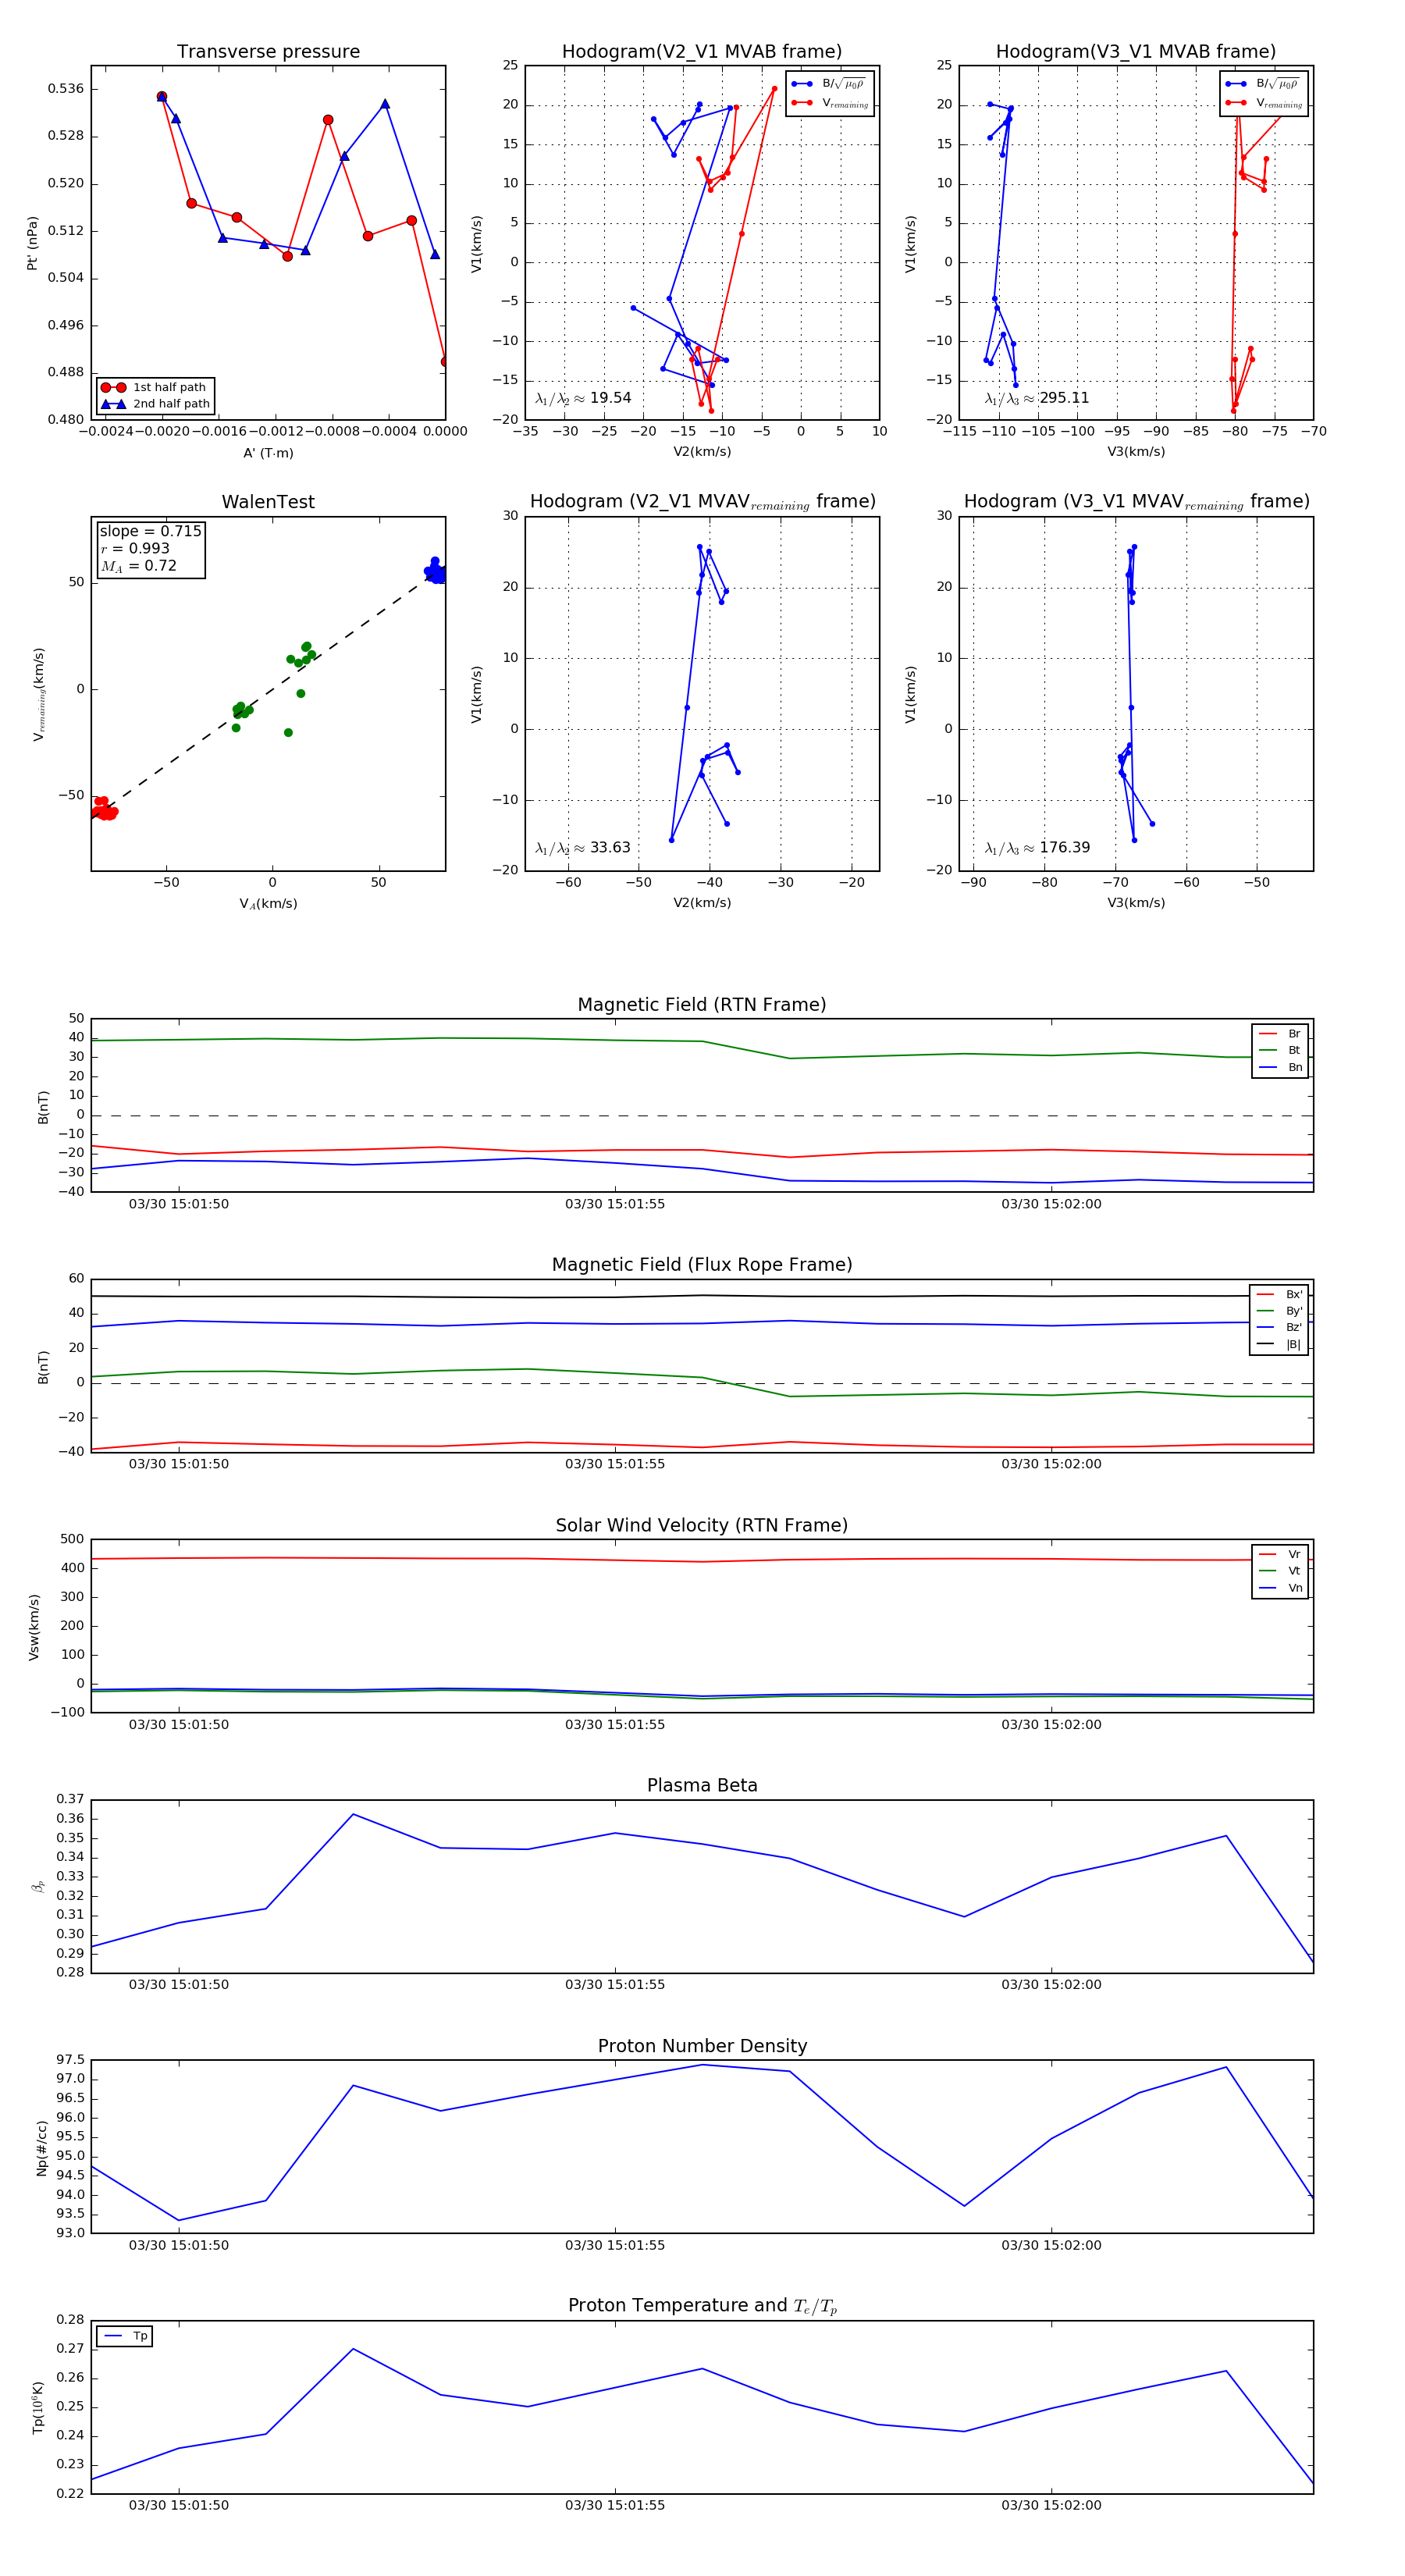Click the 'Solar Wind Velocity (RTN Frame)' title

[x=702, y=1526]
